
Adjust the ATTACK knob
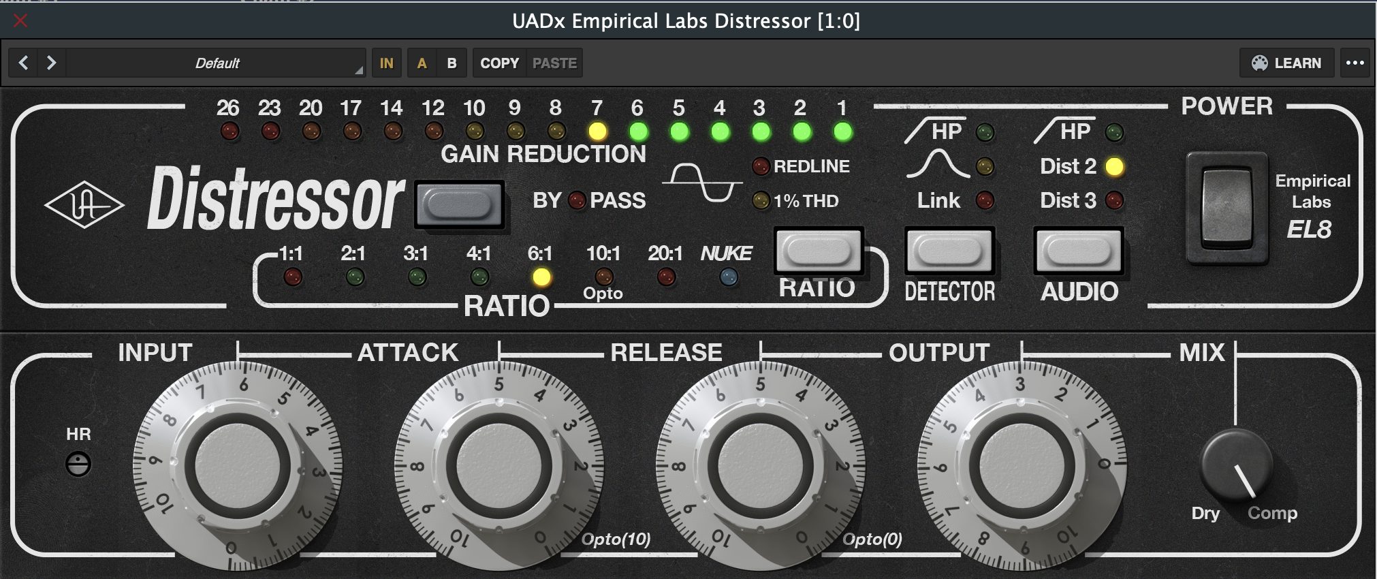499,466
